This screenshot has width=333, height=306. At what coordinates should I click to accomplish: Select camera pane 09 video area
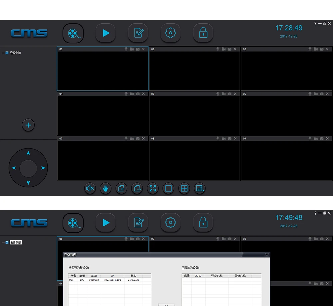pos(286,160)
